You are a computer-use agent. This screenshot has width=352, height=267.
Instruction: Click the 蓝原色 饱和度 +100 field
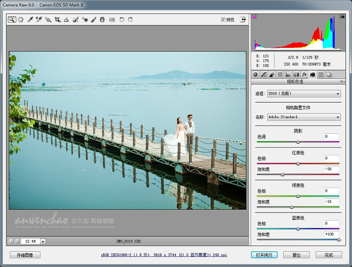coord(331,235)
